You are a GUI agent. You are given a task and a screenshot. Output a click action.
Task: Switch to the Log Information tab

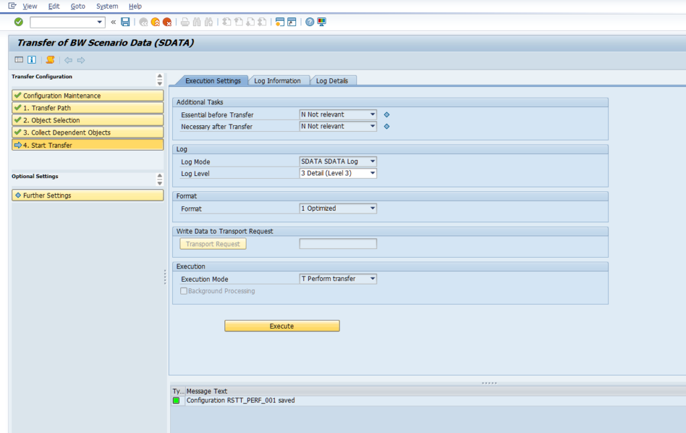(277, 81)
